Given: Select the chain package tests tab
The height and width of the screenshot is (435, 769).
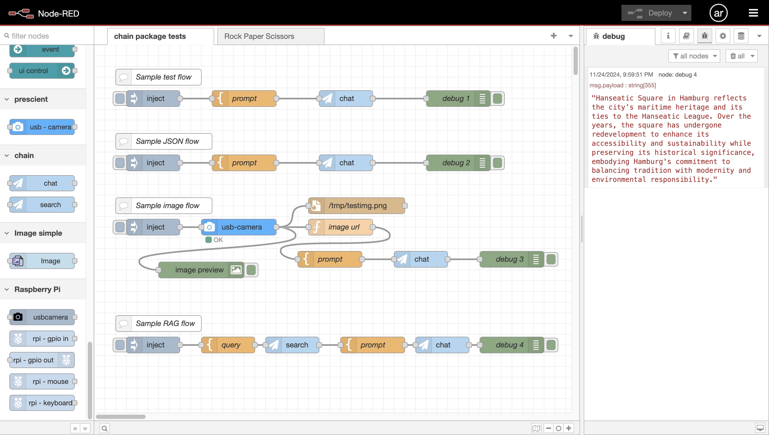Looking at the screenshot, I should (x=149, y=36).
